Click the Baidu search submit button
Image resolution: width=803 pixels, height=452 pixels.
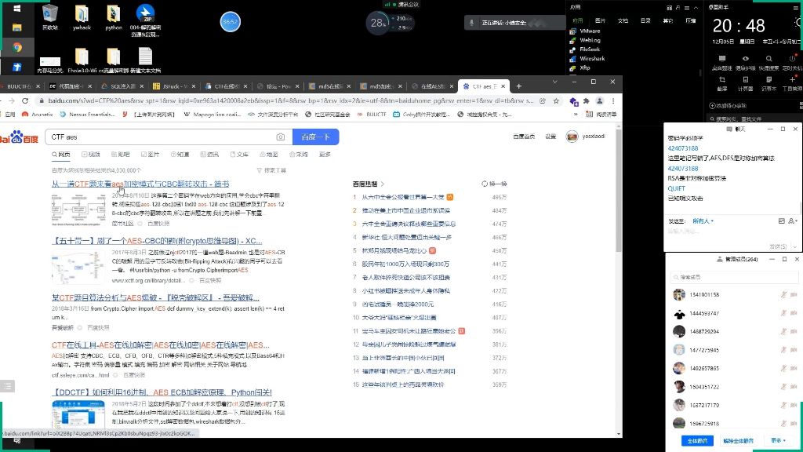[x=315, y=137]
